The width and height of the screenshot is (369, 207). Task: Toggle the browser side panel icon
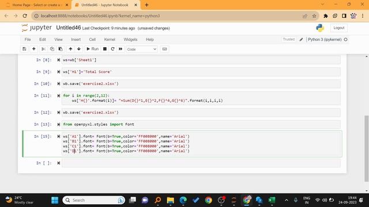tap(344, 16)
